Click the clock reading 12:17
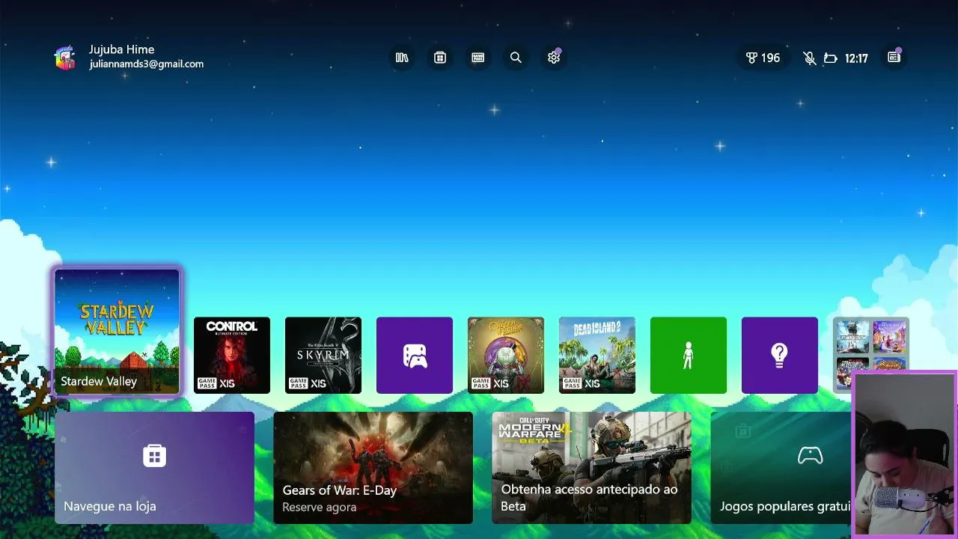Viewport: 958px width, 539px height. tap(856, 58)
